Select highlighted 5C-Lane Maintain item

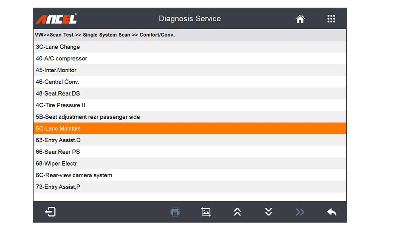(58, 128)
